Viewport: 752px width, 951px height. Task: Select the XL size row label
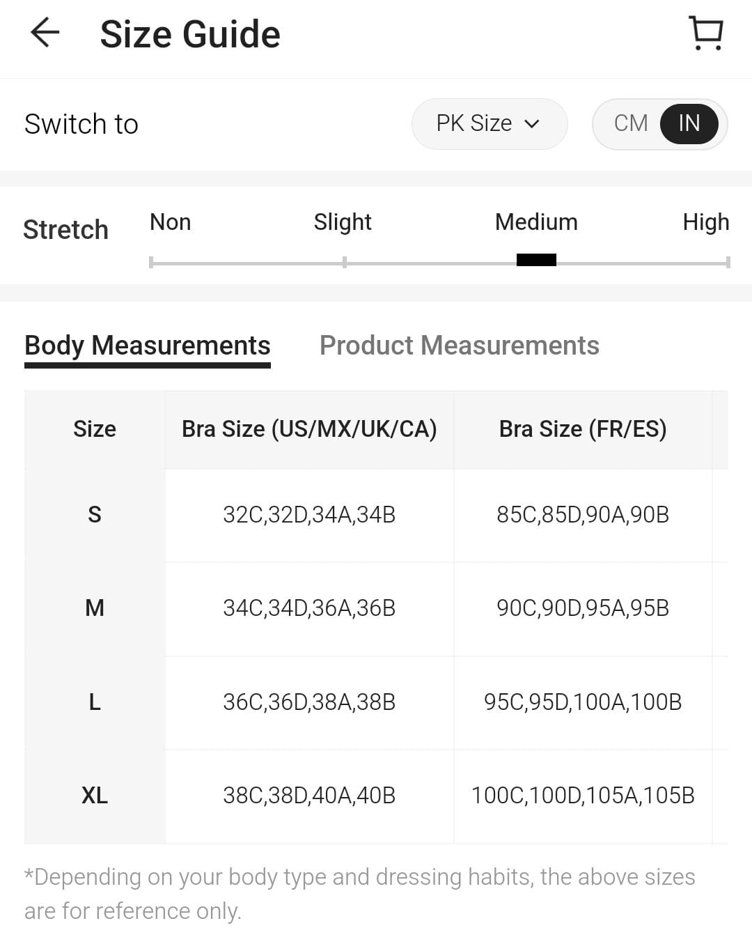click(95, 796)
